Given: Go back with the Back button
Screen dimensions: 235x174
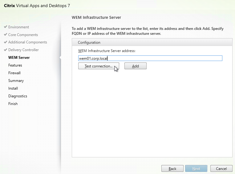Looking at the screenshot, I should 172,168.
